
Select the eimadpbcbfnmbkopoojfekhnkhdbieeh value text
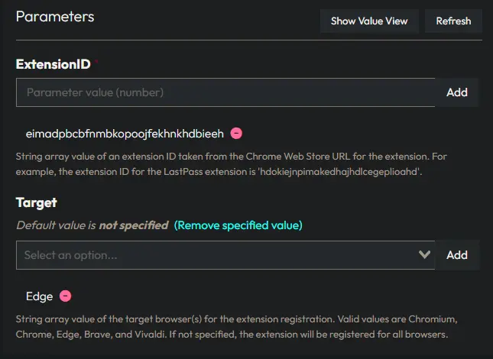tap(125, 134)
